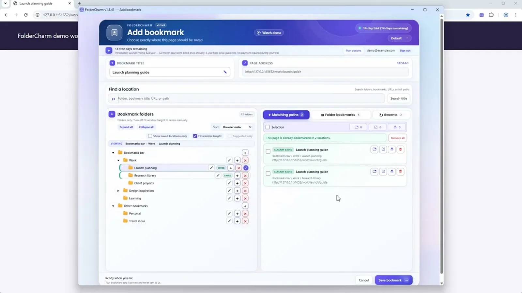
Task: Collapse the Work folder arrow
Action: [118, 160]
